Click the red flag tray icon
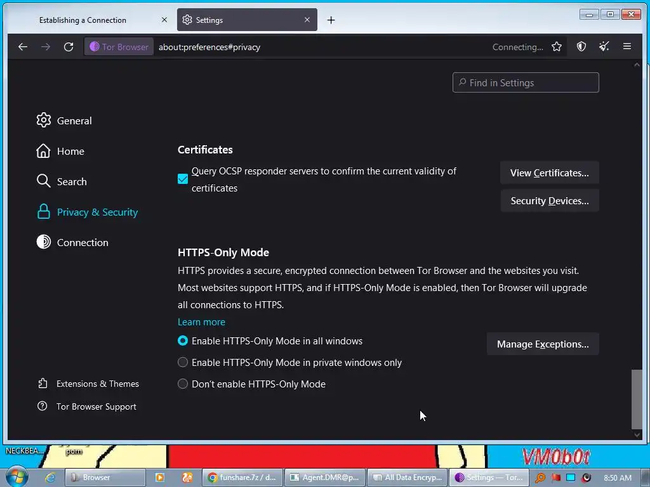 point(555,477)
